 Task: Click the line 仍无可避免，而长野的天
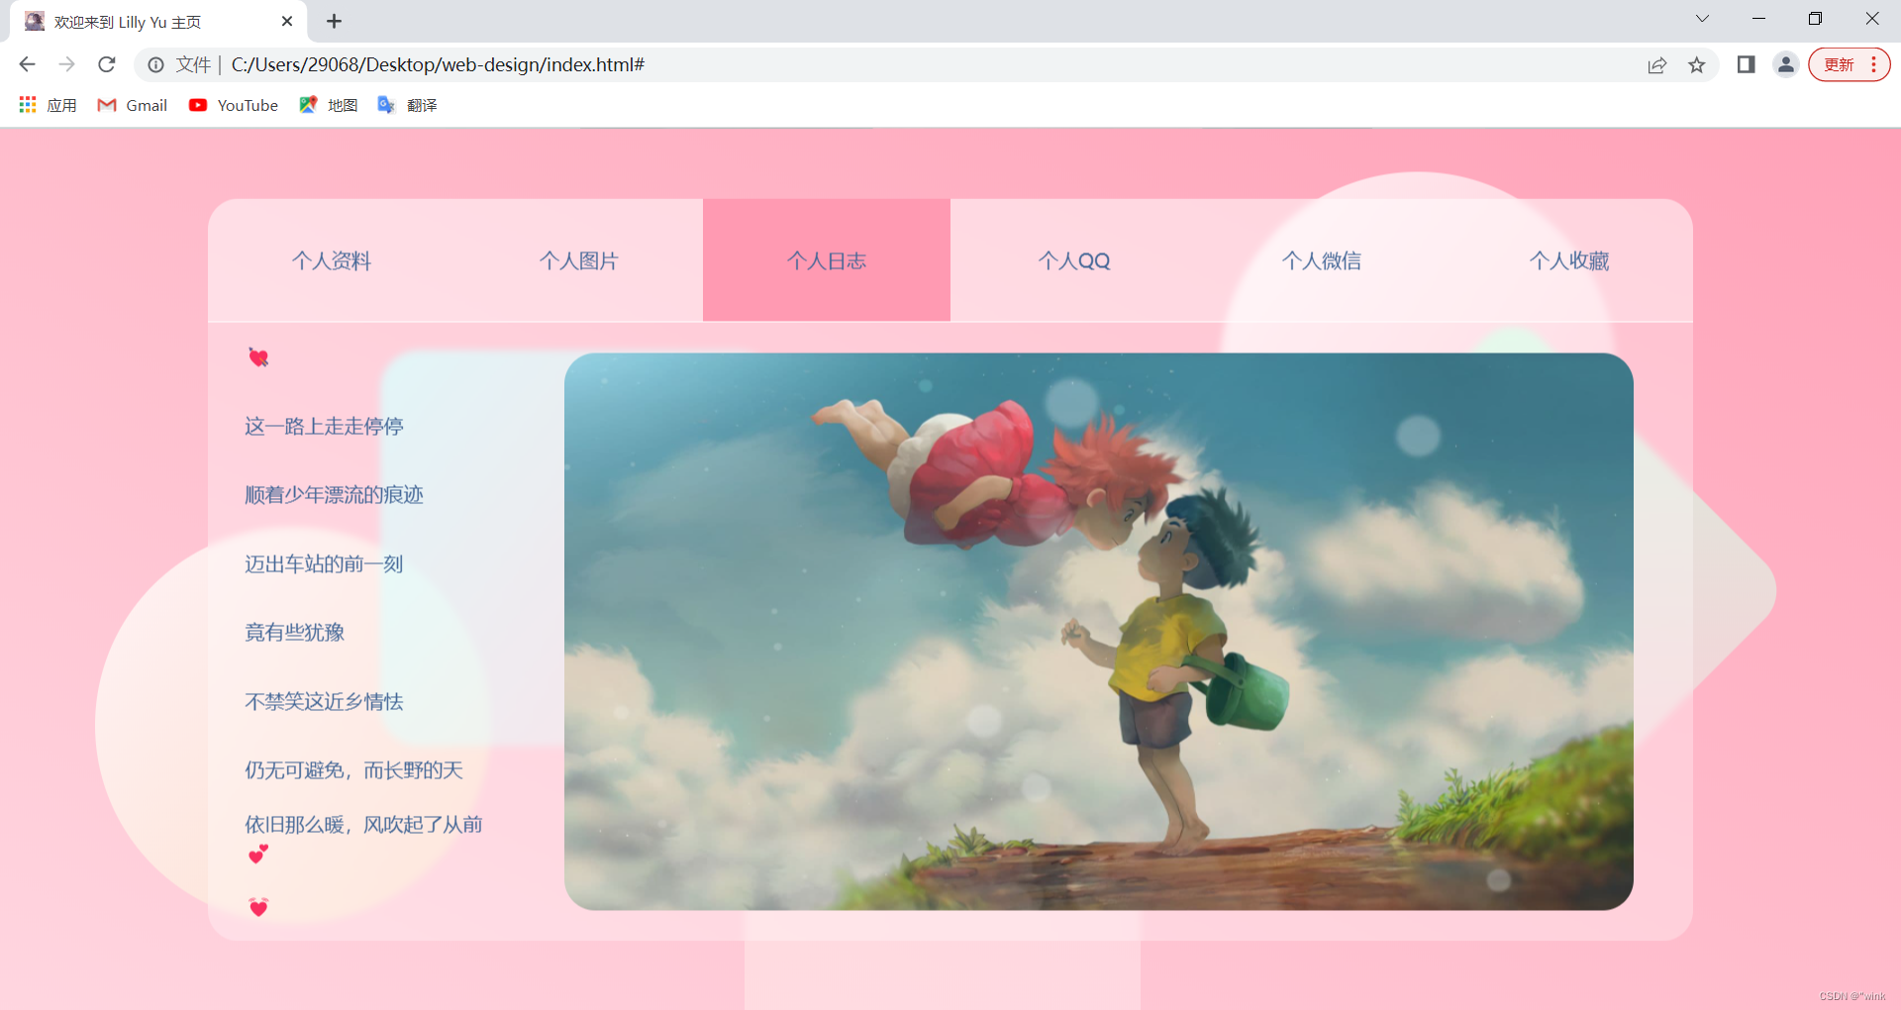coord(353,770)
